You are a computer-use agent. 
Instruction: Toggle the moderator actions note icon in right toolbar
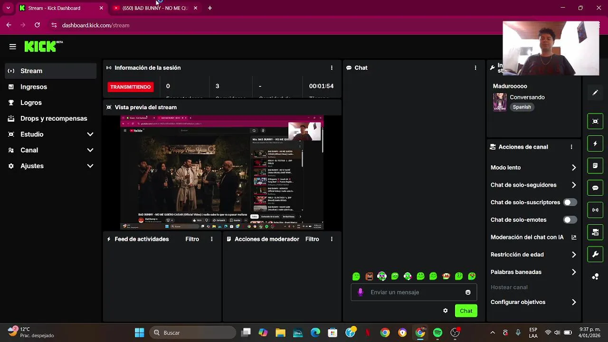coord(595,166)
